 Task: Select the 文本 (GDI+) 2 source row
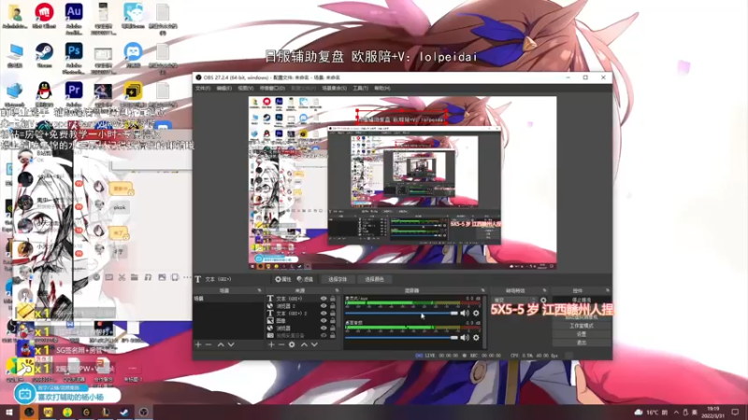point(301,314)
